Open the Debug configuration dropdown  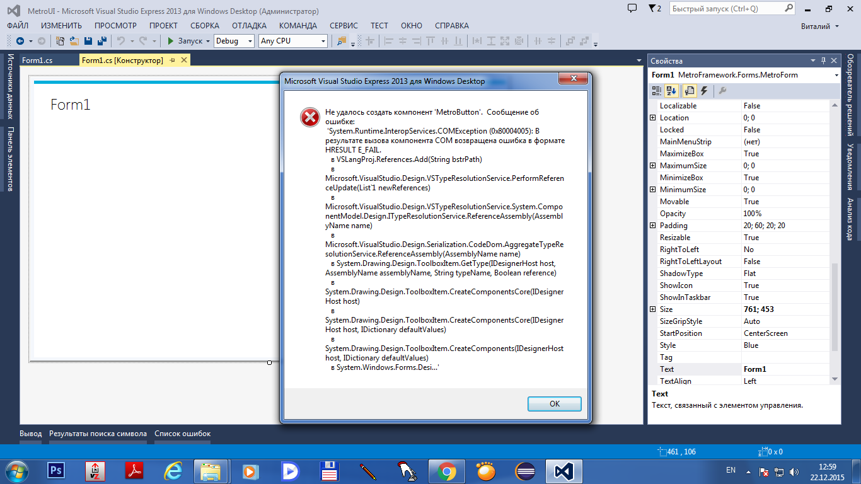click(250, 41)
